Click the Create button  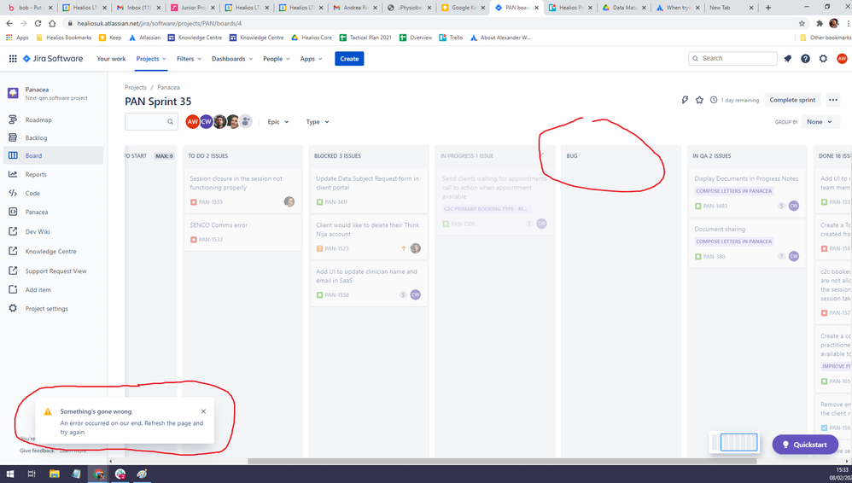click(x=349, y=59)
